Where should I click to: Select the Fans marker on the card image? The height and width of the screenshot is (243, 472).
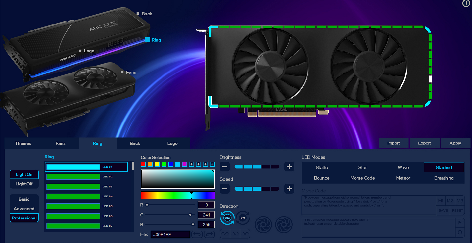[x=122, y=72]
